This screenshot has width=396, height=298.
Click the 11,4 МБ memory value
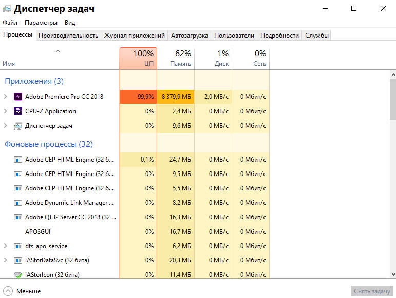[180, 275]
